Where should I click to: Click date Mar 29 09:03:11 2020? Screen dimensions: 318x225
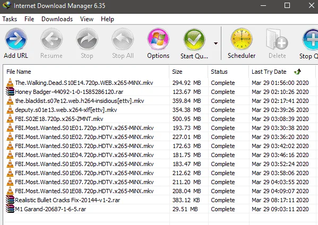point(280,209)
